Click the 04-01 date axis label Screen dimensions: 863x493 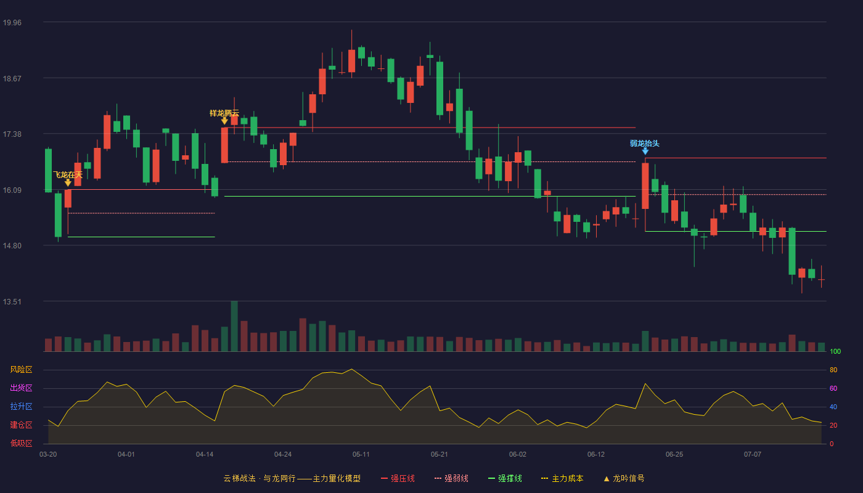click(x=126, y=454)
